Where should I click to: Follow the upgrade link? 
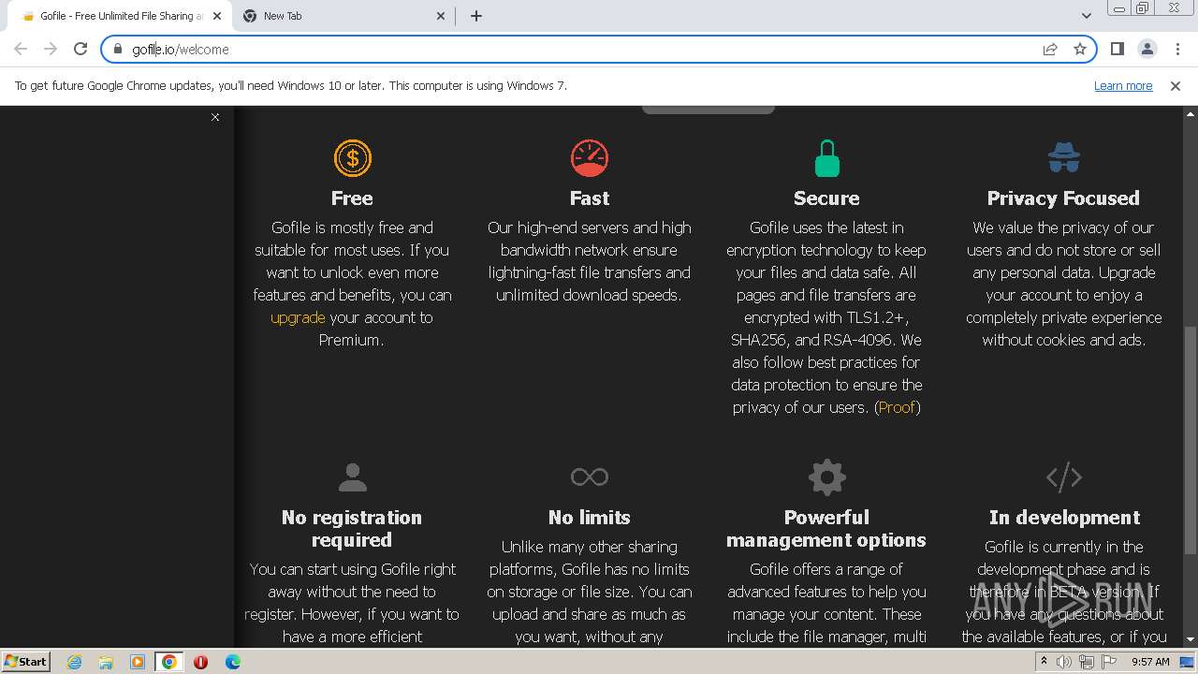pyautogui.click(x=298, y=317)
